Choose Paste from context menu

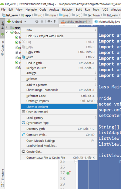[x=59, y=57]
